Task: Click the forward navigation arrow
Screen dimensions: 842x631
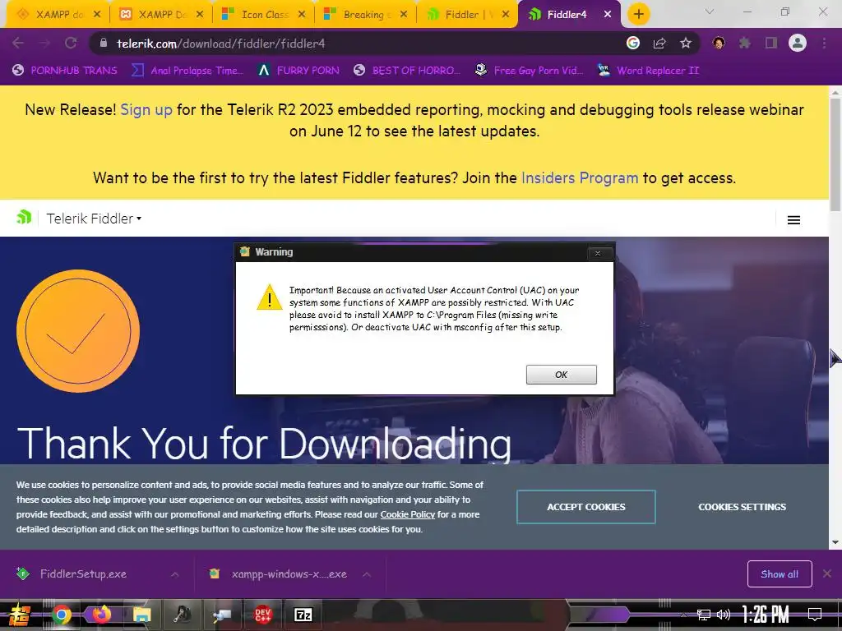Action: click(x=44, y=44)
